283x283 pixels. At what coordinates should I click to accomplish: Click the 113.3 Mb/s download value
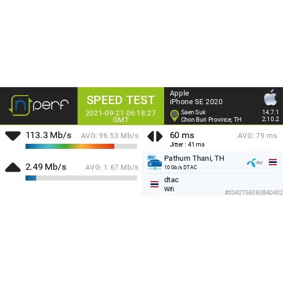tap(49, 135)
